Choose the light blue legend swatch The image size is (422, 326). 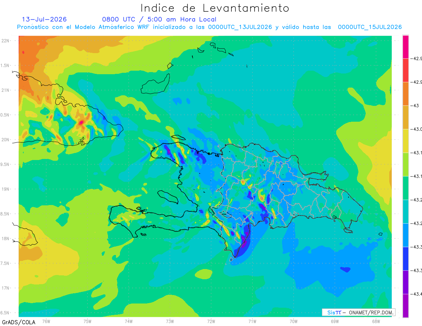[x=405, y=235]
